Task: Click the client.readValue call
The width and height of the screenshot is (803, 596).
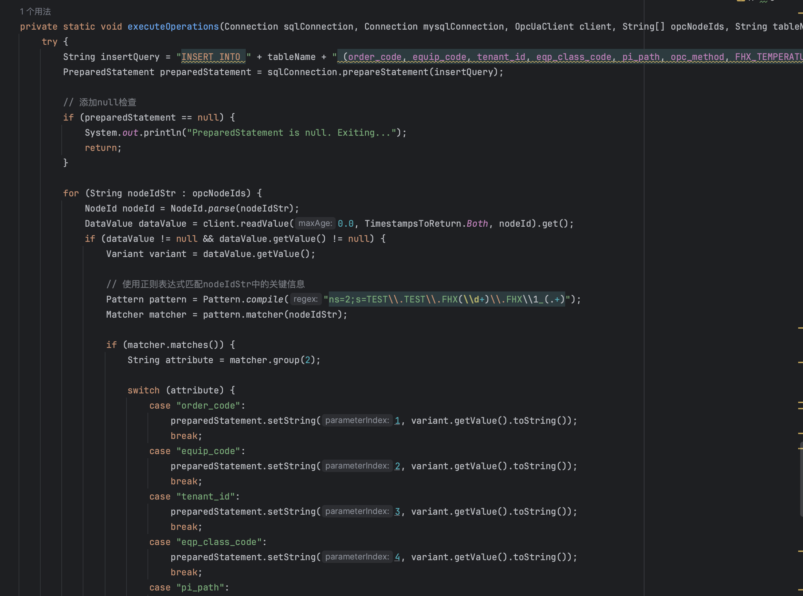Action: [246, 224]
